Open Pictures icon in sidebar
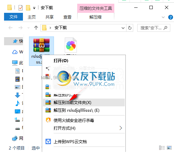Image resolution: width=174 pixels, height=157 pixels. (x=18, y=87)
